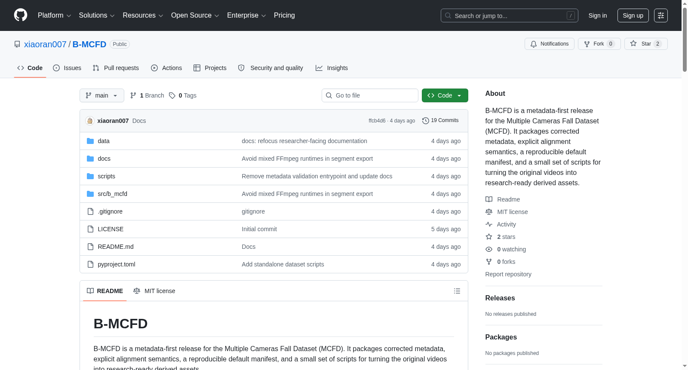
Task: Expand the Resources menu
Action: point(143,15)
